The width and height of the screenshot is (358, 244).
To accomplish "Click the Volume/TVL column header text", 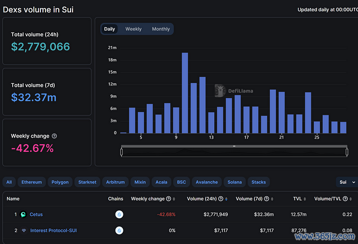I will click(328, 199).
